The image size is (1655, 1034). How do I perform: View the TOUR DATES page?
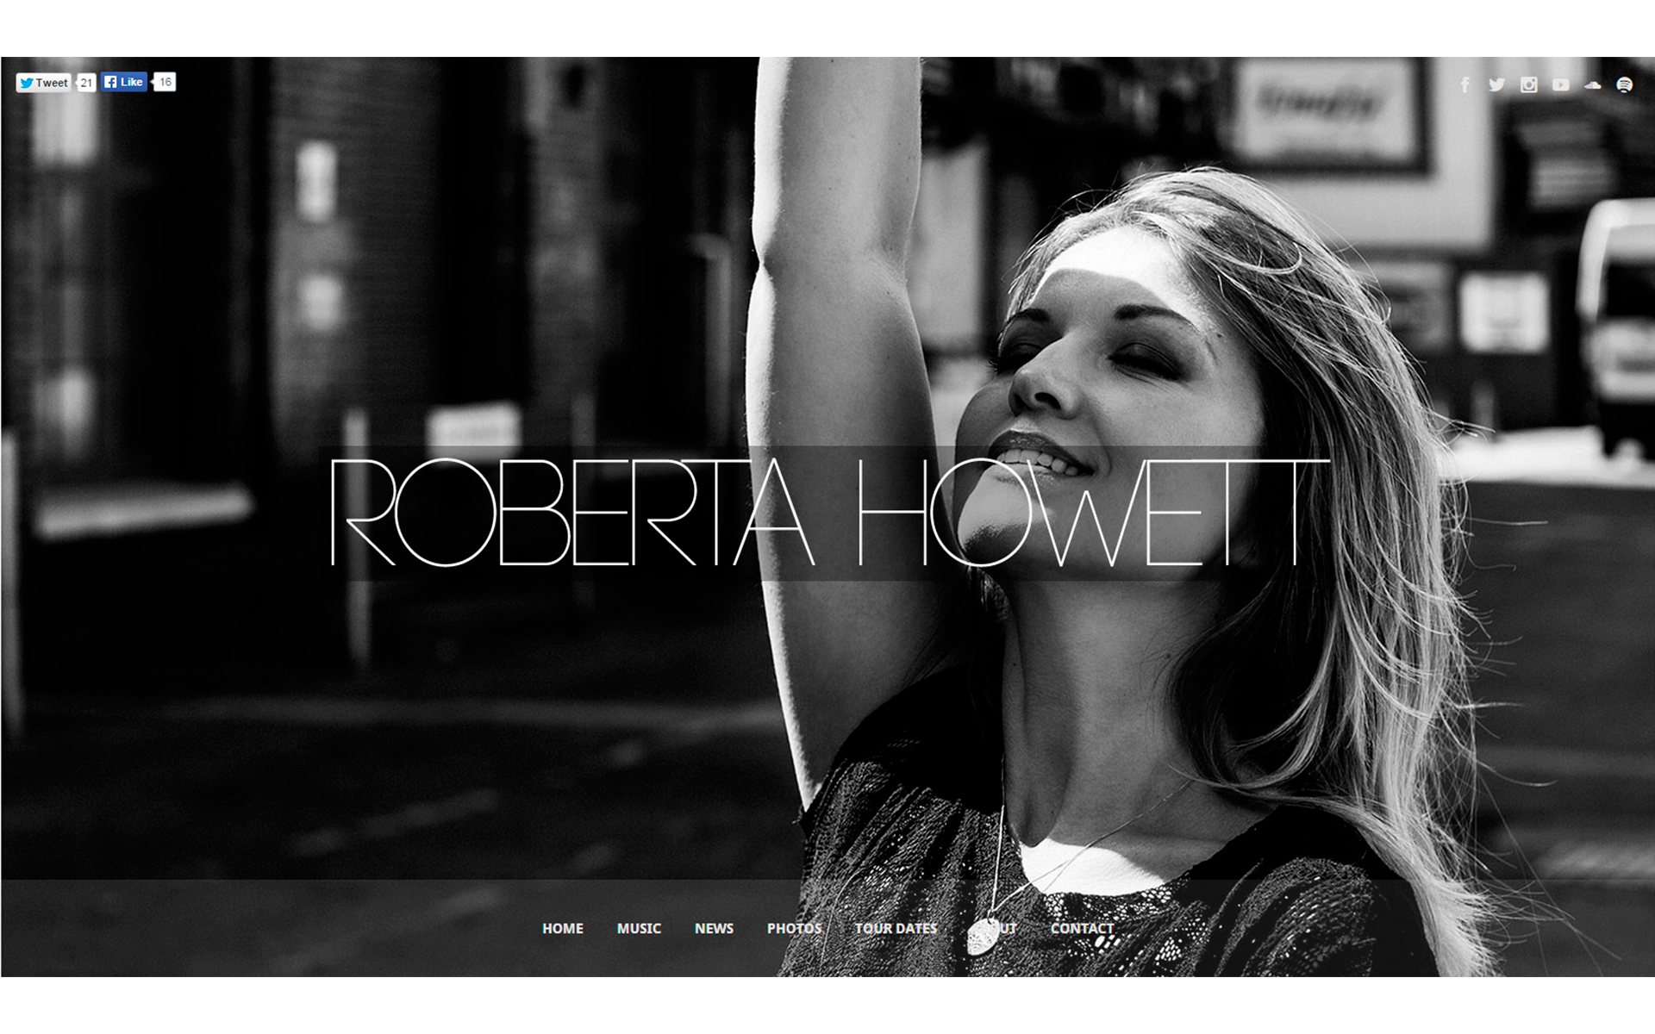point(896,928)
